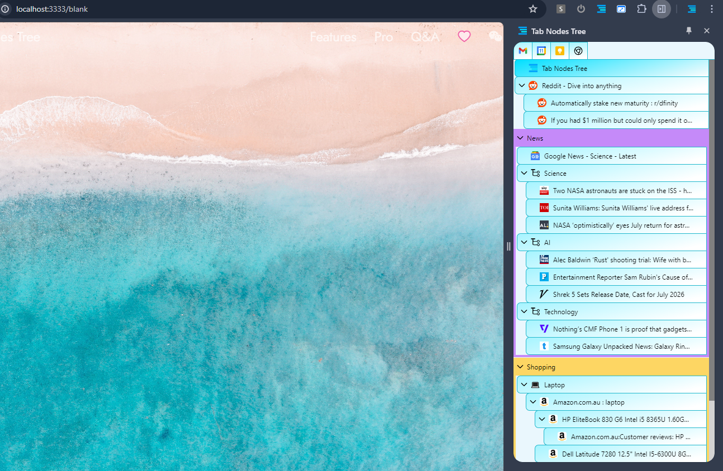This screenshot has width=723, height=471.
Task: Click the pink heart icon in the header
Action: (464, 36)
